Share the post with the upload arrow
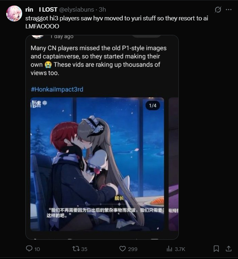 (x=229, y=248)
